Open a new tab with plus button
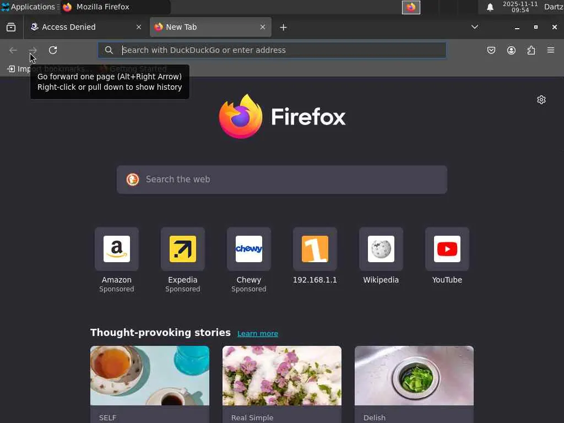Viewport: 564px width, 423px height. tap(284, 28)
